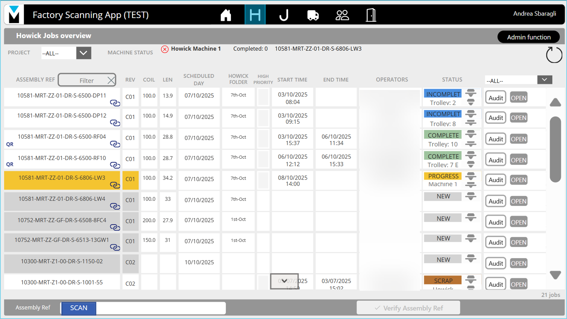Click link icon for 6508-8FC4 row

[115, 227]
